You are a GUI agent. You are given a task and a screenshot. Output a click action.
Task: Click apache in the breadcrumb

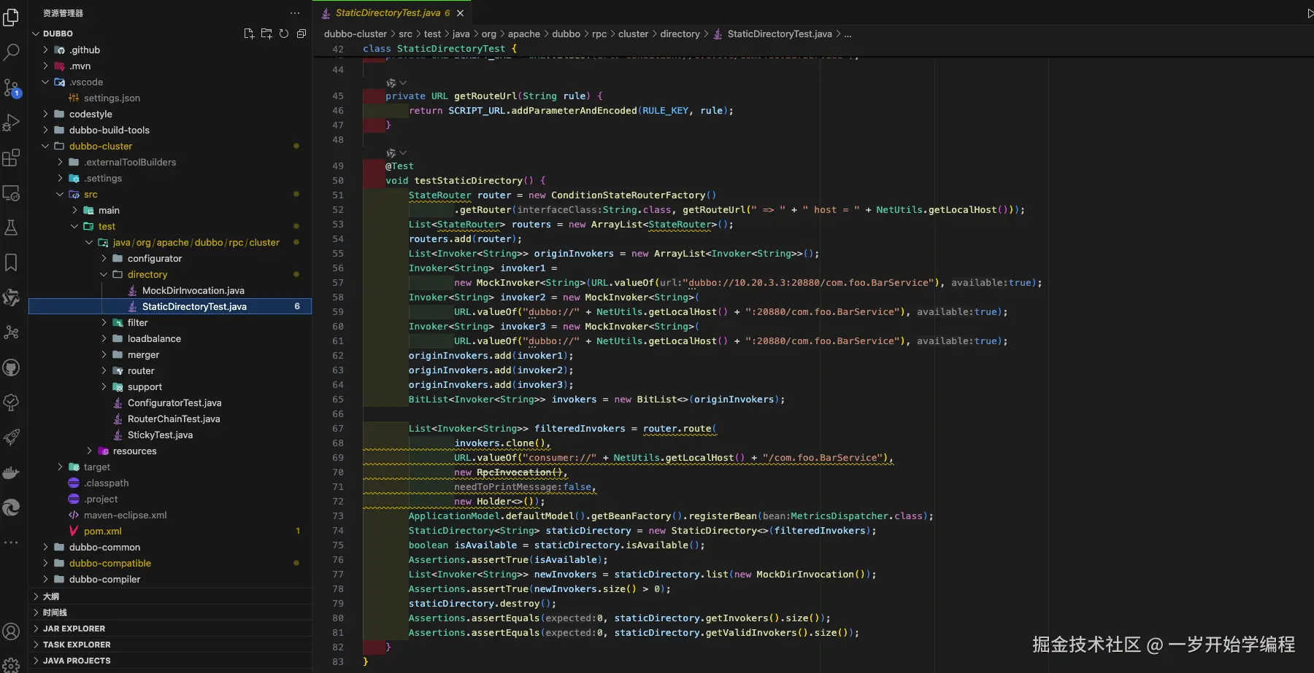(x=524, y=34)
